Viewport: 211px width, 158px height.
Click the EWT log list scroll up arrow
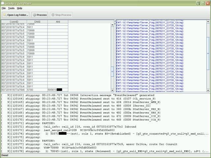pyautogui.click(x=208, y=21)
